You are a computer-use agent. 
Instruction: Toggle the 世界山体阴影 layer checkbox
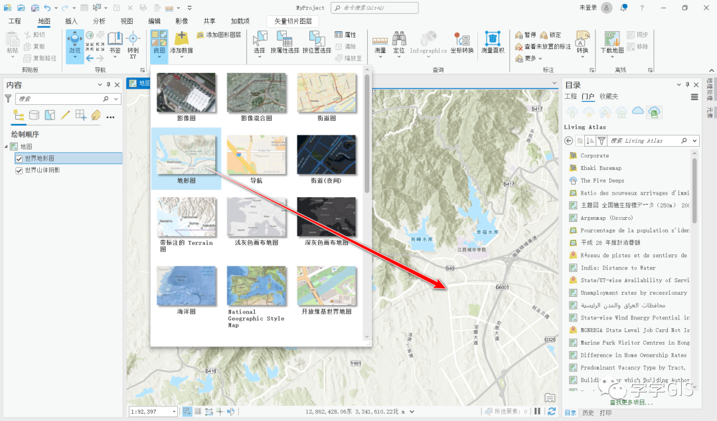click(19, 170)
